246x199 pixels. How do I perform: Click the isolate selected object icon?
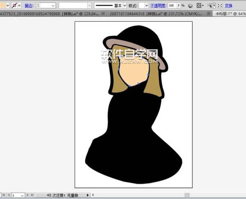pos(220,6)
